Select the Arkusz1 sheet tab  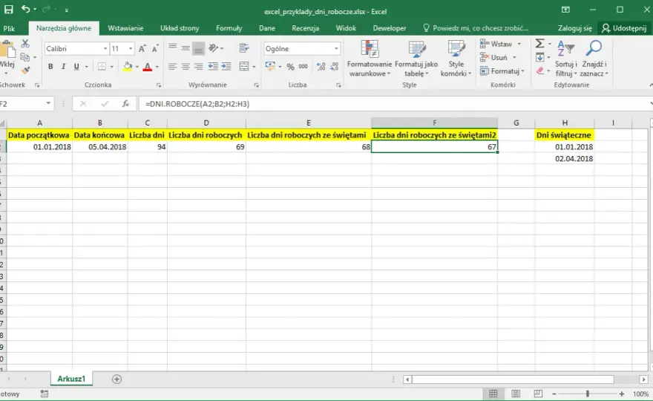pos(71,379)
